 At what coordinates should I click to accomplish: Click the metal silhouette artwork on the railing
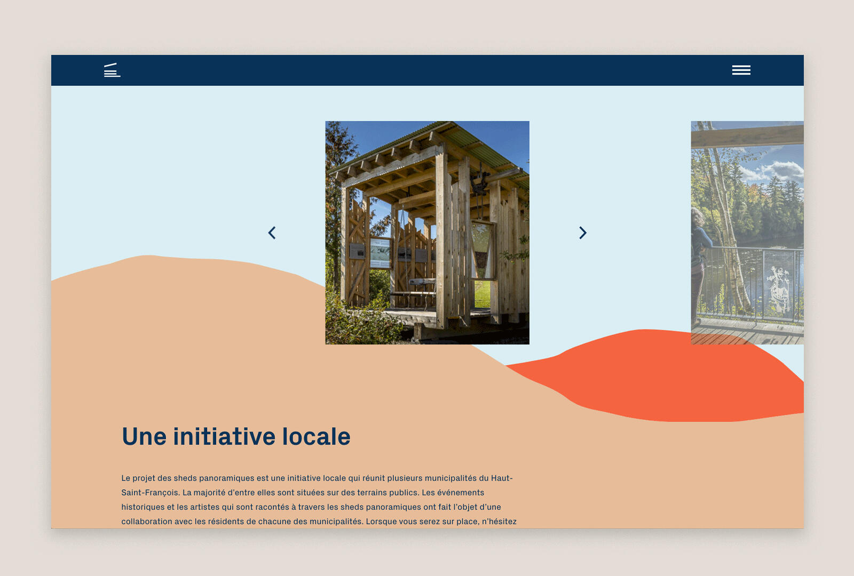(x=778, y=289)
